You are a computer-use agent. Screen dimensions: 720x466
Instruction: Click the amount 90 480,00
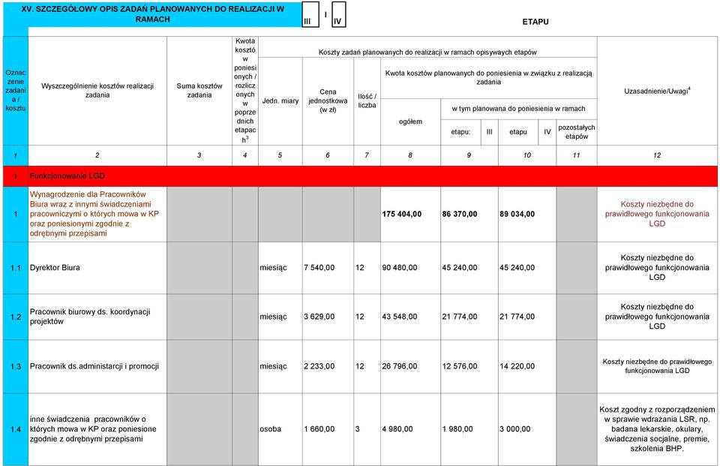[x=400, y=267]
